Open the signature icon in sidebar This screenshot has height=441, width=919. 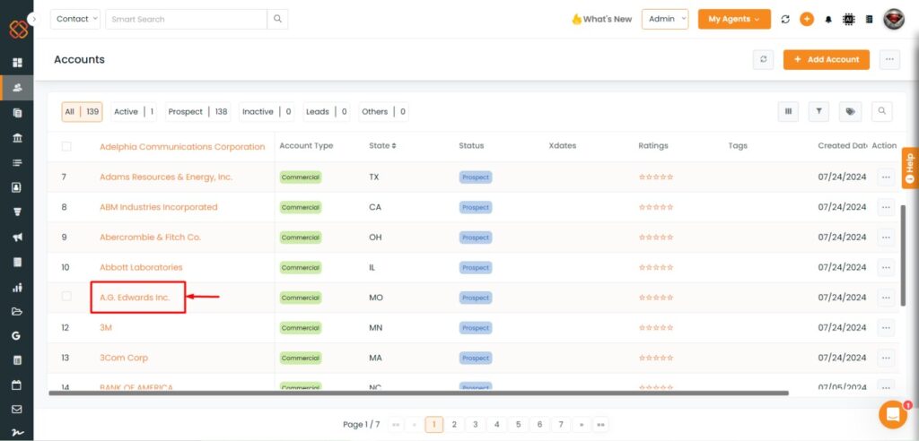pos(17,433)
